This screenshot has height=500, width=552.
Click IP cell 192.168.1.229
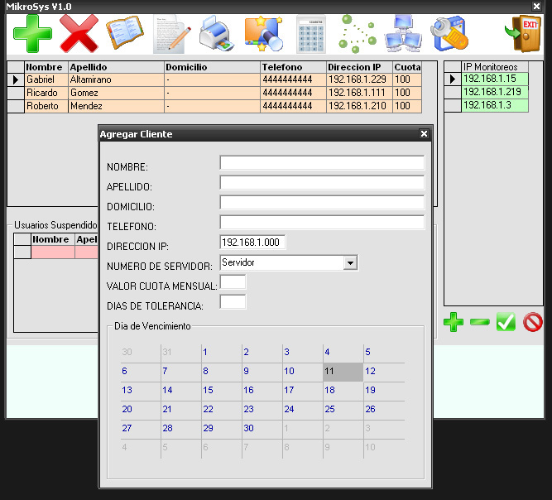[359, 79]
